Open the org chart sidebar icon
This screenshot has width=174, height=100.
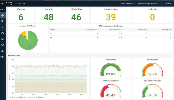pos(3,51)
